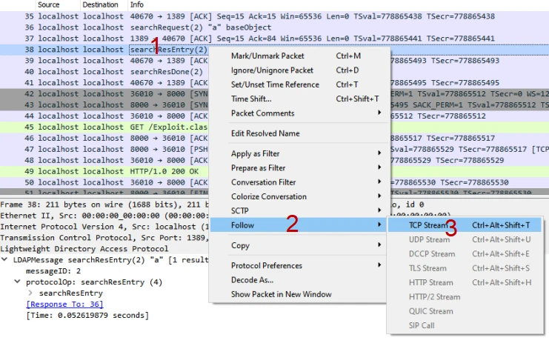Screen dimensions: 549x349
Task: Select Set/Unset Time Reference option
Action: tap(275, 84)
